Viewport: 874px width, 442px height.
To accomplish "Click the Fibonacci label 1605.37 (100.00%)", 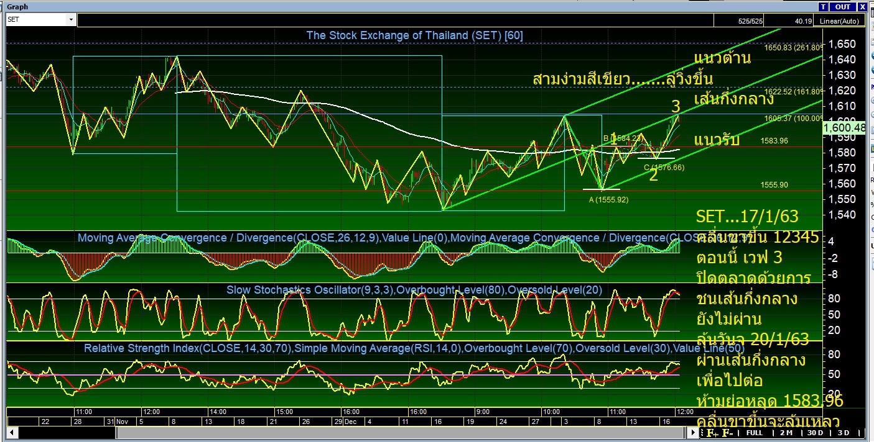I will click(793, 118).
